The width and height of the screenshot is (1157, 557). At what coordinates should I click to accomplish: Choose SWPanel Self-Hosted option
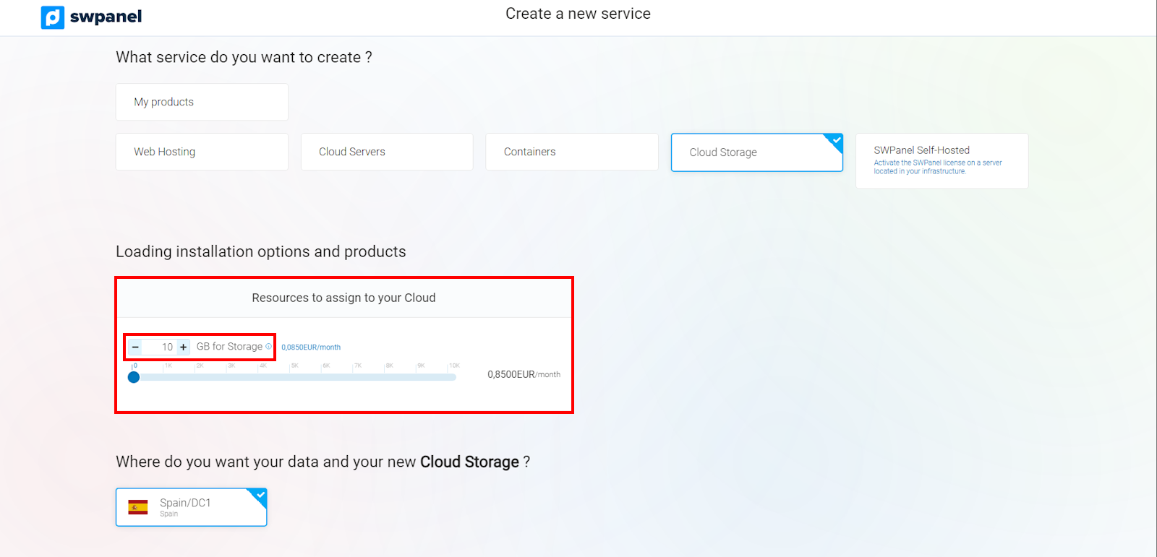click(942, 160)
